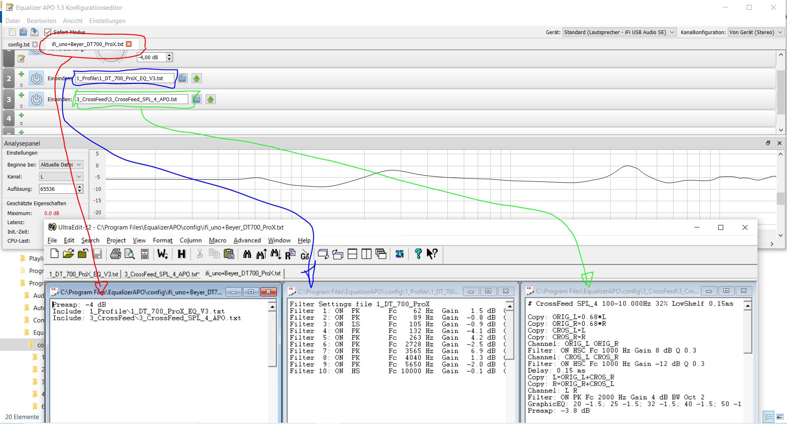Open Kanalkonfiguration dropdown

click(756, 32)
